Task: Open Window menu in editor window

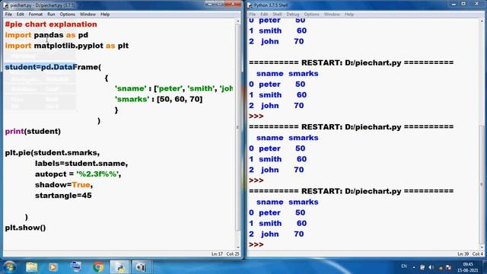Action: pos(88,14)
